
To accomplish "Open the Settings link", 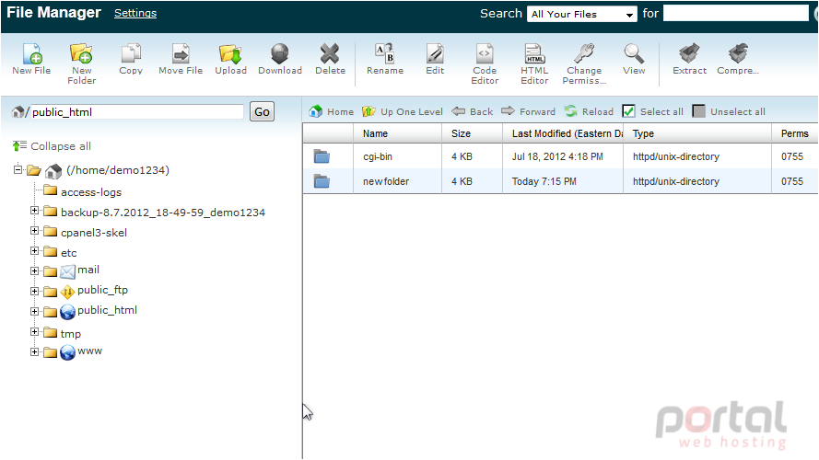I will tap(135, 13).
